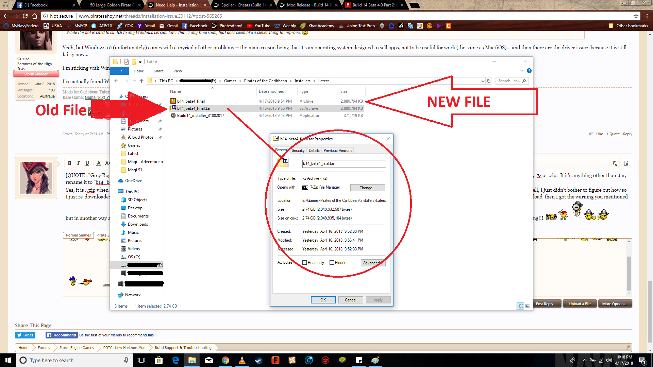
Task: Switch Explorer to details view icon
Action: [520, 306]
